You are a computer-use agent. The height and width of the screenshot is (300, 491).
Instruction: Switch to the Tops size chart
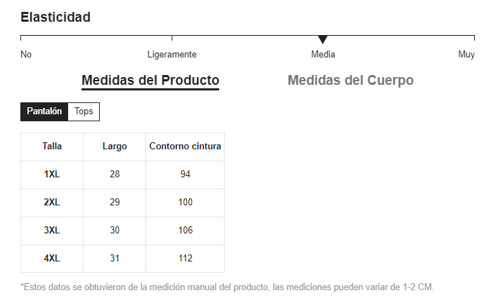coord(84,111)
